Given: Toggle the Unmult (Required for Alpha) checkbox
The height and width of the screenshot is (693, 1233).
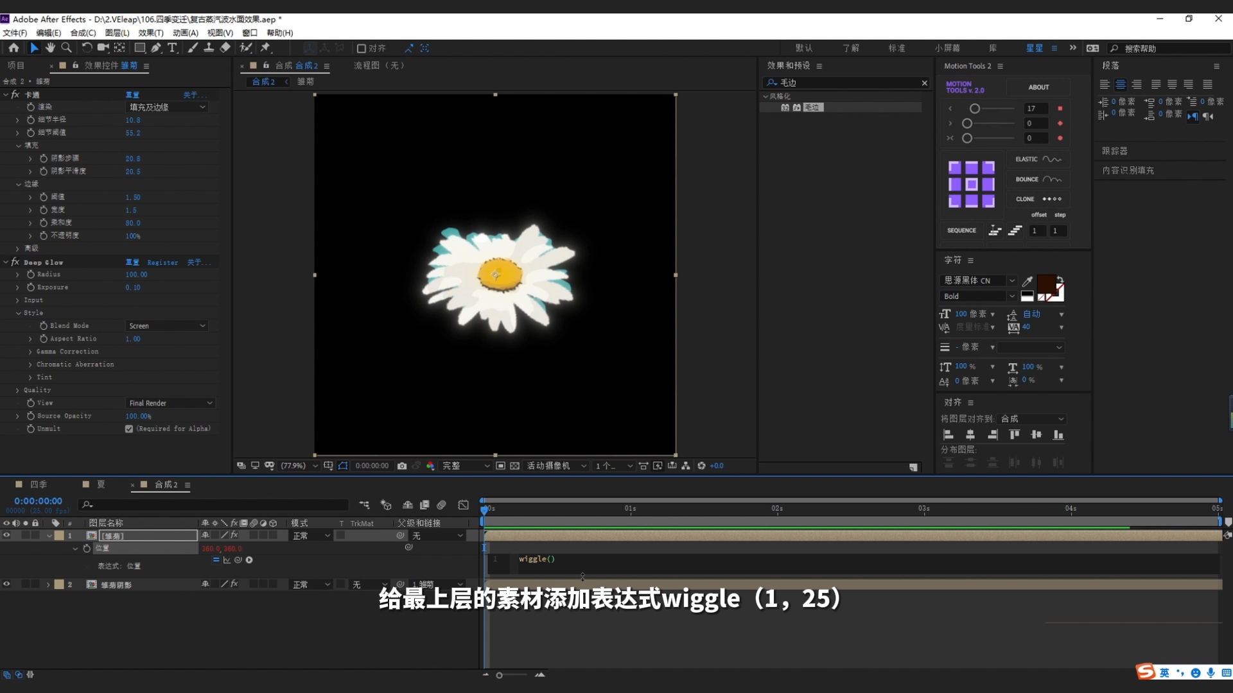Looking at the screenshot, I should [x=129, y=429].
